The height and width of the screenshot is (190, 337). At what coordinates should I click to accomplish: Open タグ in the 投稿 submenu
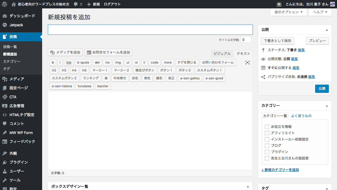coord(7,69)
